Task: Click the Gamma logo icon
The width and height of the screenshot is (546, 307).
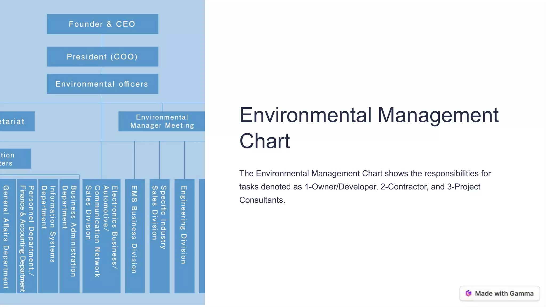Action: pyautogui.click(x=468, y=293)
